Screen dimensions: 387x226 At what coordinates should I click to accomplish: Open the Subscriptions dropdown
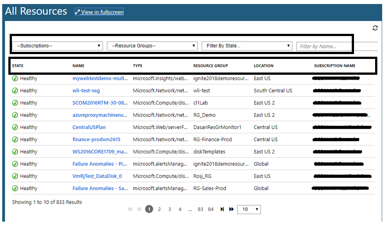[x=58, y=46]
